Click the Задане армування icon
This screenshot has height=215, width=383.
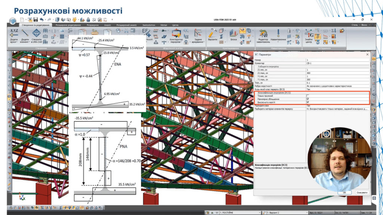coord(198,35)
